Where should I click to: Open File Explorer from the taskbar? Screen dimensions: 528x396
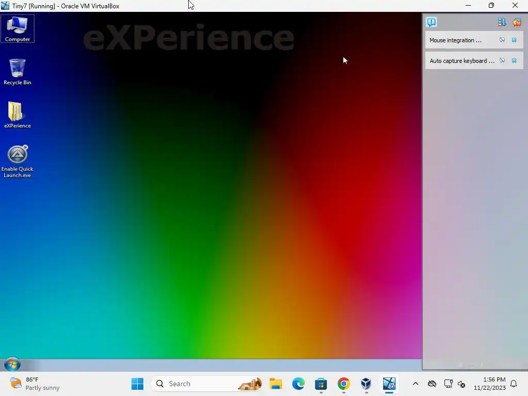(x=276, y=384)
